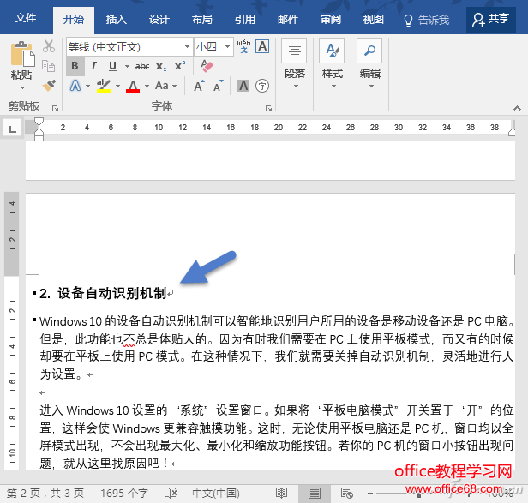Image resolution: width=528 pixels, height=503 pixels.
Task: Click the phonetic guide wén icon
Action: pyautogui.click(x=243, y=46)
